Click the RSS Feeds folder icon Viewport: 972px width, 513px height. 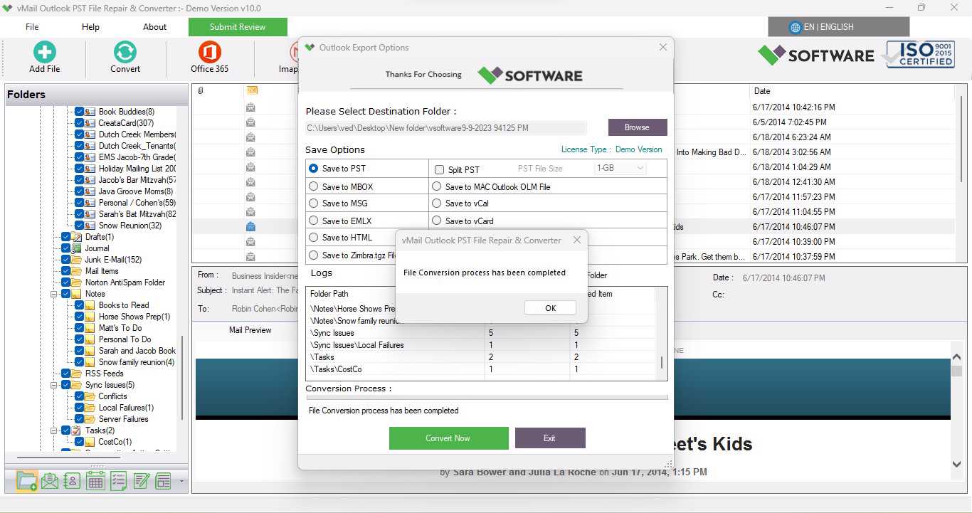tap(77, 374)
